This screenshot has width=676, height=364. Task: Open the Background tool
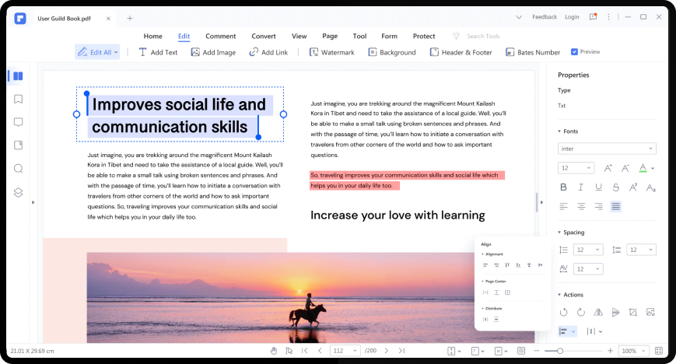click(x=392, y=52)
